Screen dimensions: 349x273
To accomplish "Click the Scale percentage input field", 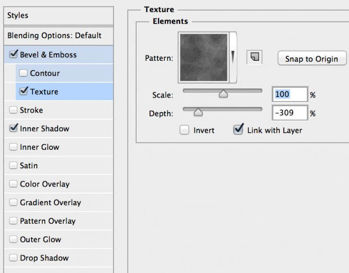I will (290, 95).
